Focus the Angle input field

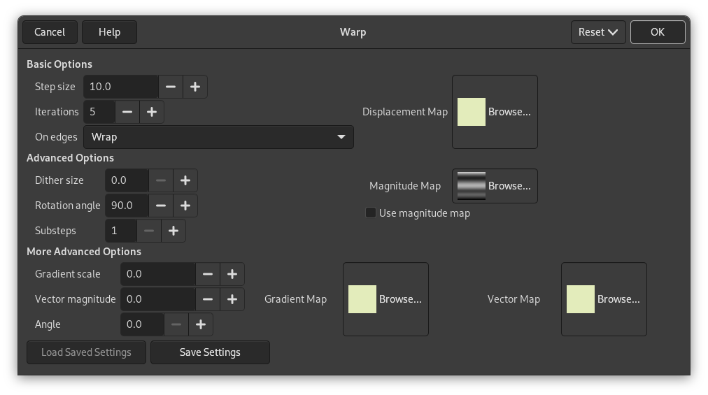143,324
